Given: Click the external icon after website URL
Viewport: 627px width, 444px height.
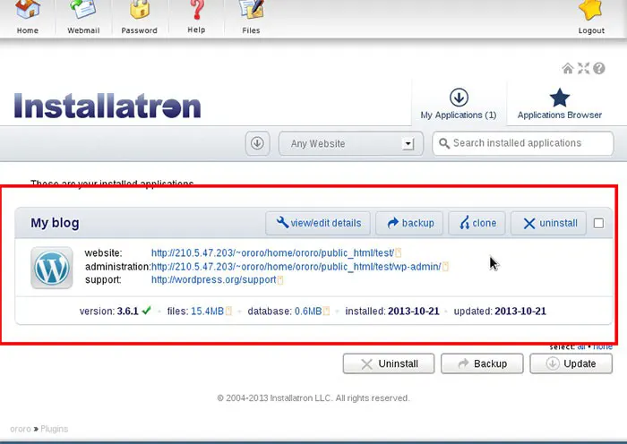Looking at the screenshot, I should click(399, 253).
